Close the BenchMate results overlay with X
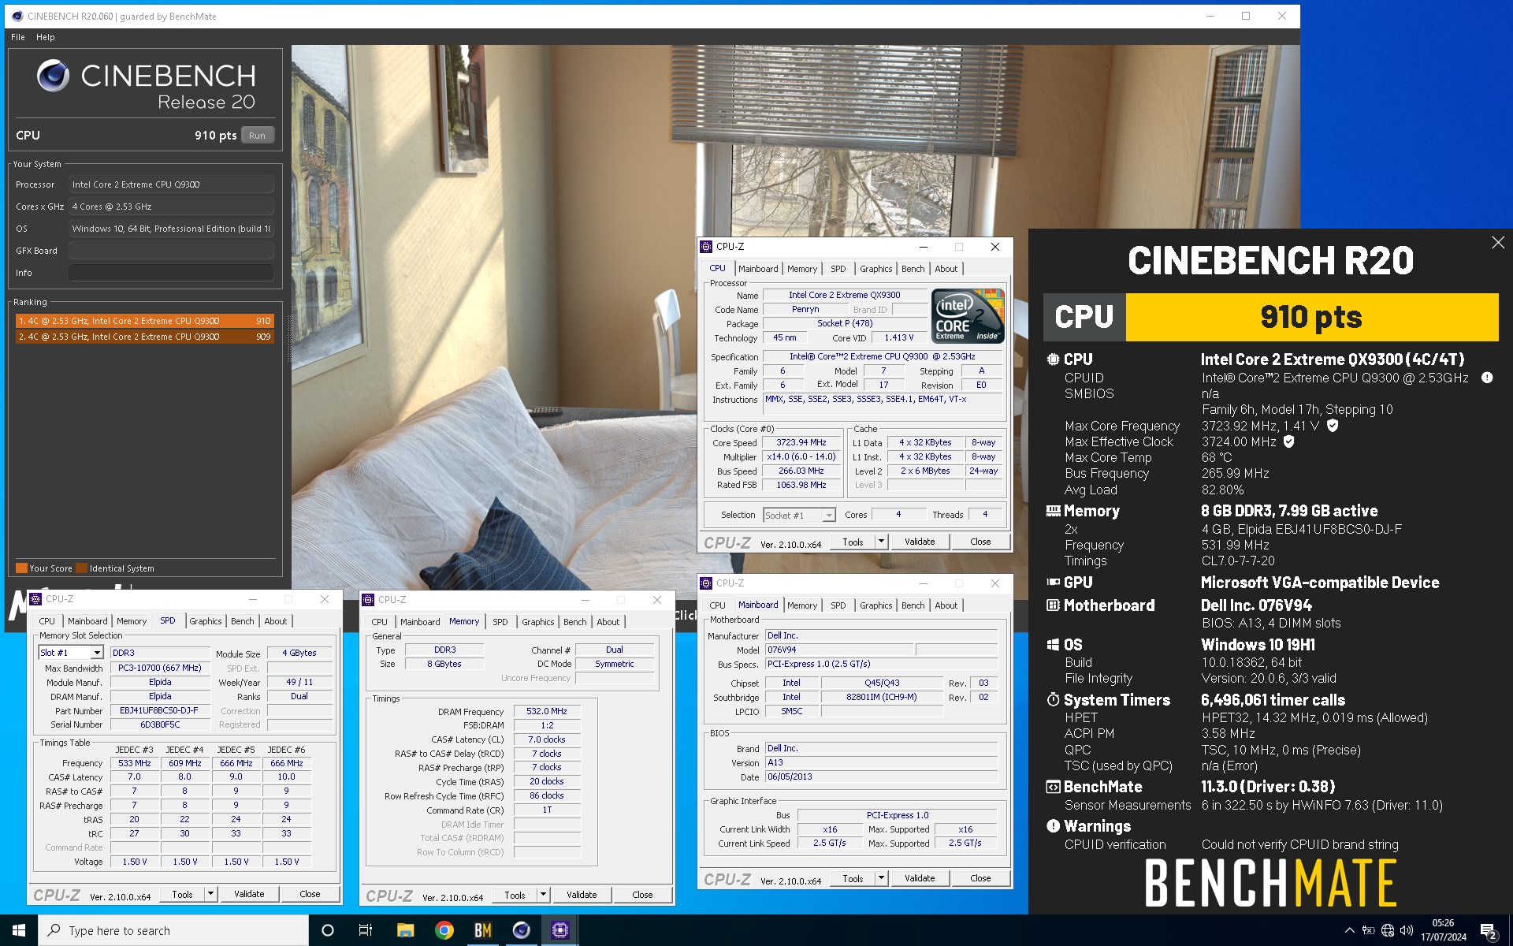 [x=1497, y=243]
